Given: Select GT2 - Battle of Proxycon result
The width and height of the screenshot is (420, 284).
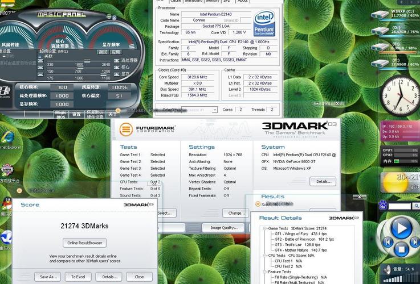Looking at the screenshot, I should point(304,239).
